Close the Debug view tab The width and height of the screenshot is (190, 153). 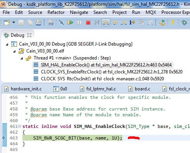click(29, 35)
